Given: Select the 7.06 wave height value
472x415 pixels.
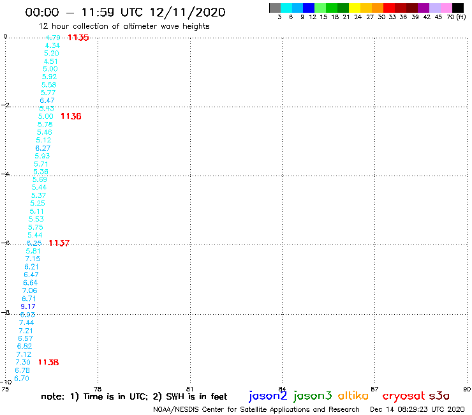Looking at the screenshot, I should tap(30, 290).
